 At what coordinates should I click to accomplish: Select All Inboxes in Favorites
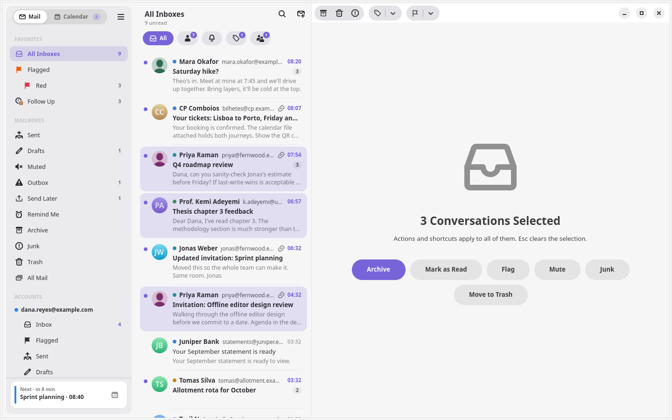69,54
